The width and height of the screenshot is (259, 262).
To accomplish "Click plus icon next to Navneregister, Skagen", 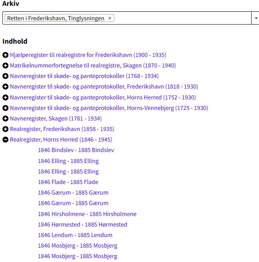I will pos(5,119).
